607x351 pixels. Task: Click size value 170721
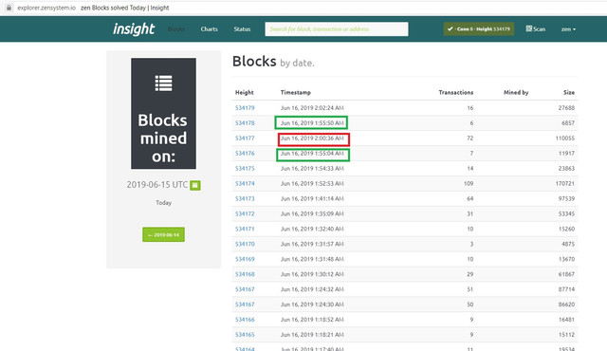point(565,183)
